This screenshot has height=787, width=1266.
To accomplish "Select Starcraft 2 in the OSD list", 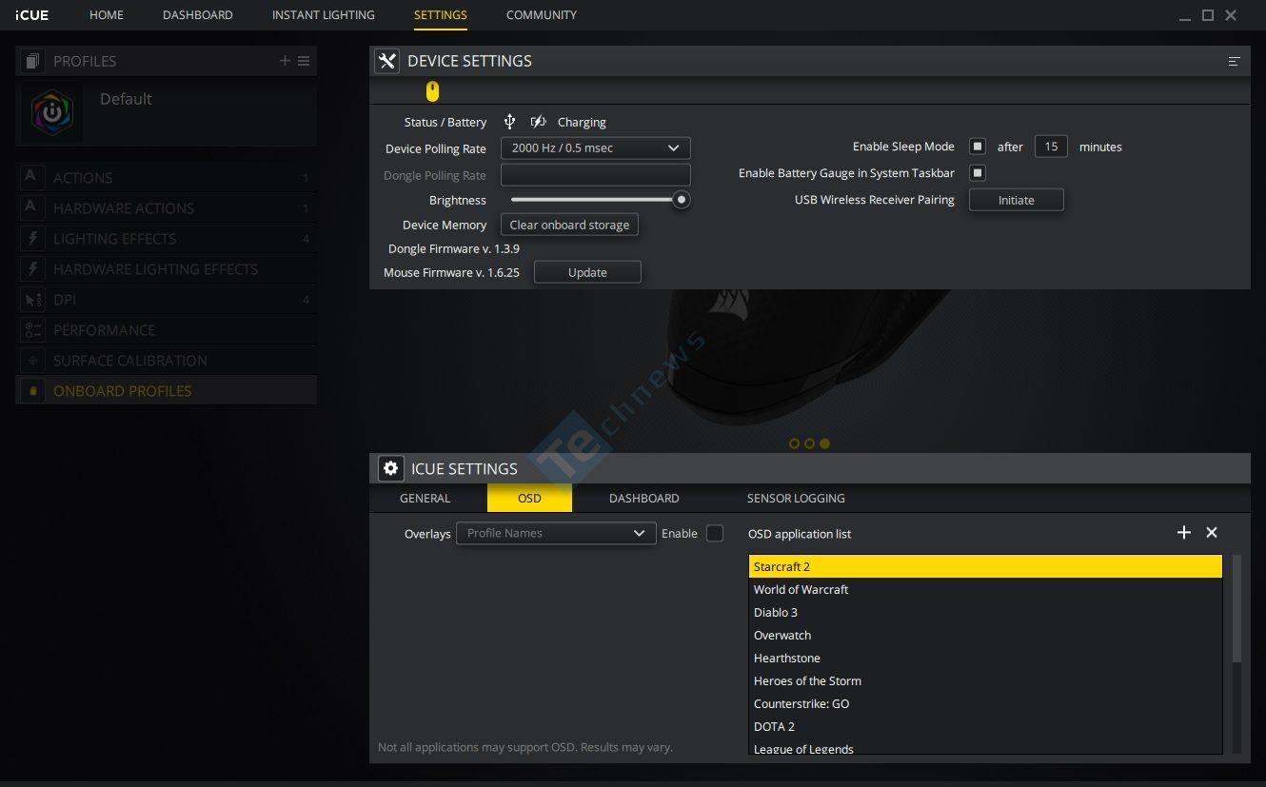I will pos(985,566).
